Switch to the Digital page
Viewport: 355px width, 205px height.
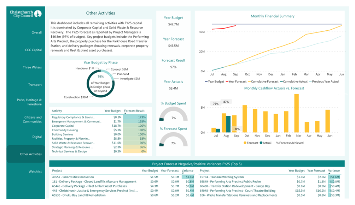(37, 137)
